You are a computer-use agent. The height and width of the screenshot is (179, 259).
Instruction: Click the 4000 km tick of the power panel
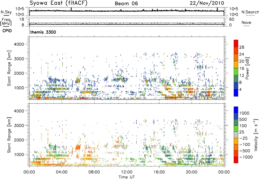coord(19,44)
